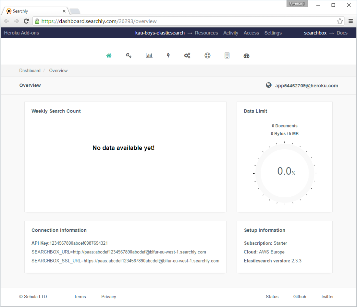Open the Terms page
Screen dimensions: 357x307
click(80, 297)
